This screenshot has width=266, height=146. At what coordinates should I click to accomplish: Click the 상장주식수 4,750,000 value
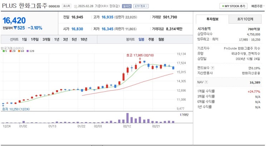[253, 34]
